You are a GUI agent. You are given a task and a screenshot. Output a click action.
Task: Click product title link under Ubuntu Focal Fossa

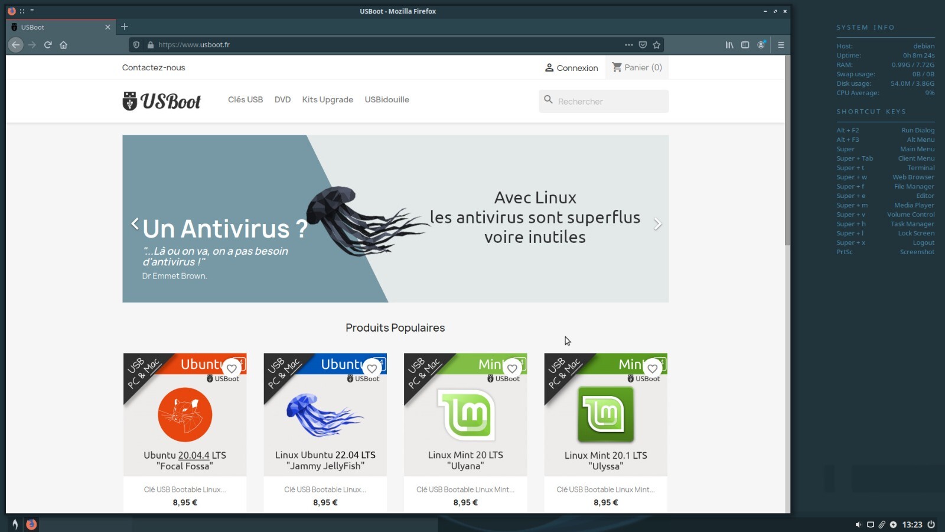pos(185,489)
